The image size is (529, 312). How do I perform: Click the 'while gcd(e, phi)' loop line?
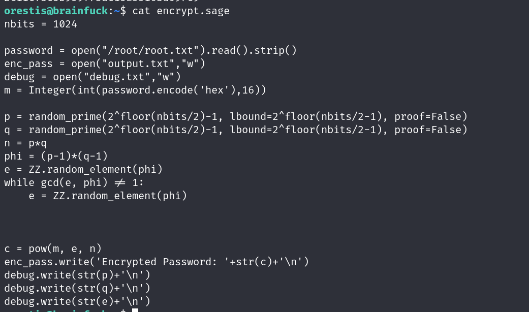click(x=74, y=182)
